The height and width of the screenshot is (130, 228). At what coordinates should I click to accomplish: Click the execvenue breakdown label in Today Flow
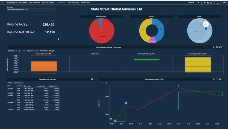17,83
